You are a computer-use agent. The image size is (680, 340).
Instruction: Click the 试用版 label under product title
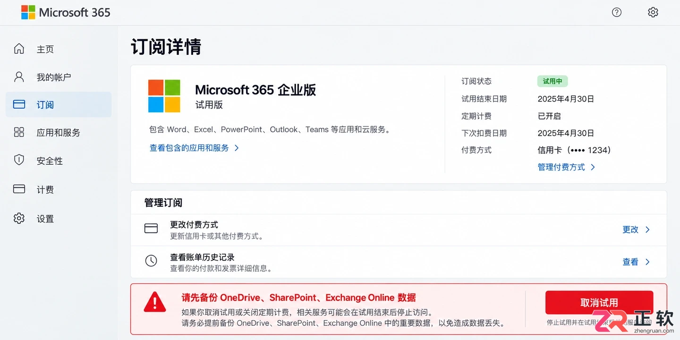[x=209, y=105]
